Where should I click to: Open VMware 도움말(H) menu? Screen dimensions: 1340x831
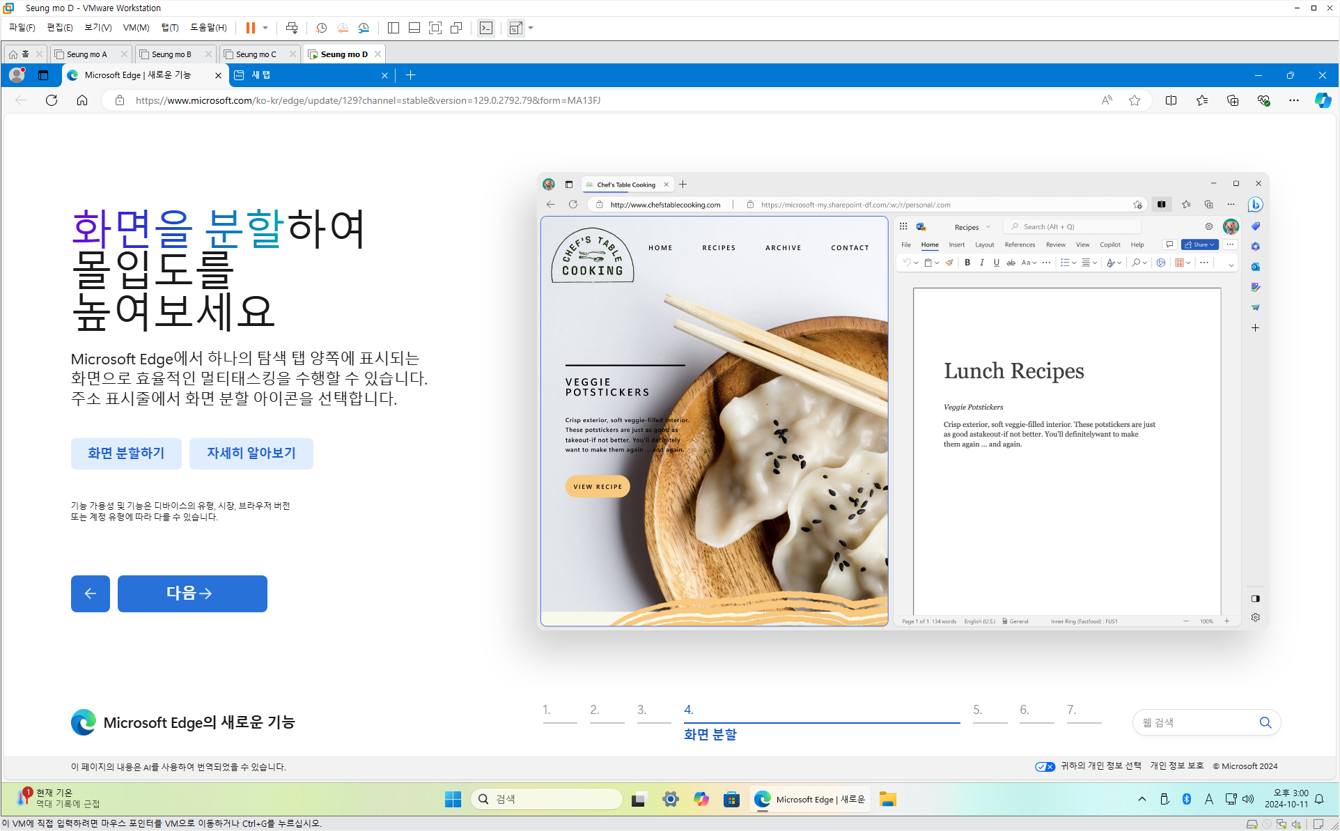(x=208, y=28)
